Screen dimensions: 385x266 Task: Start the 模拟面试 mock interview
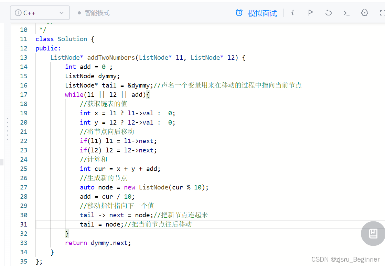tap(262, 13)
